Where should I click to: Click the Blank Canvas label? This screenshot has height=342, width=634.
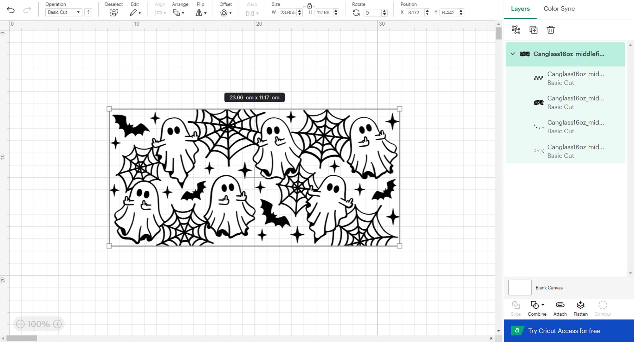[x=549, y=288]
